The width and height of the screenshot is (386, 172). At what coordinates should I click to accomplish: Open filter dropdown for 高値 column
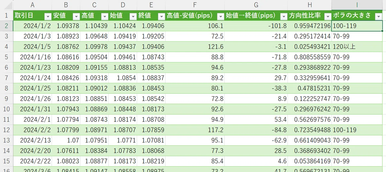pos(105,17)
